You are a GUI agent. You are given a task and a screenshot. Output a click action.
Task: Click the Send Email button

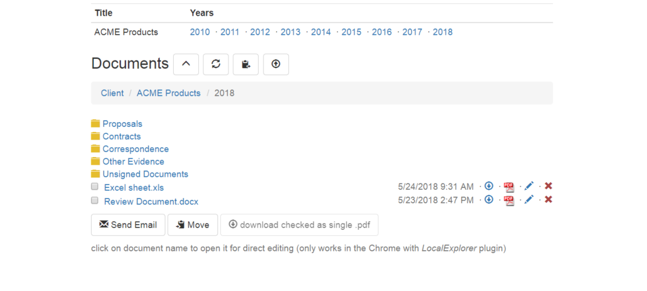click(128, 225)
